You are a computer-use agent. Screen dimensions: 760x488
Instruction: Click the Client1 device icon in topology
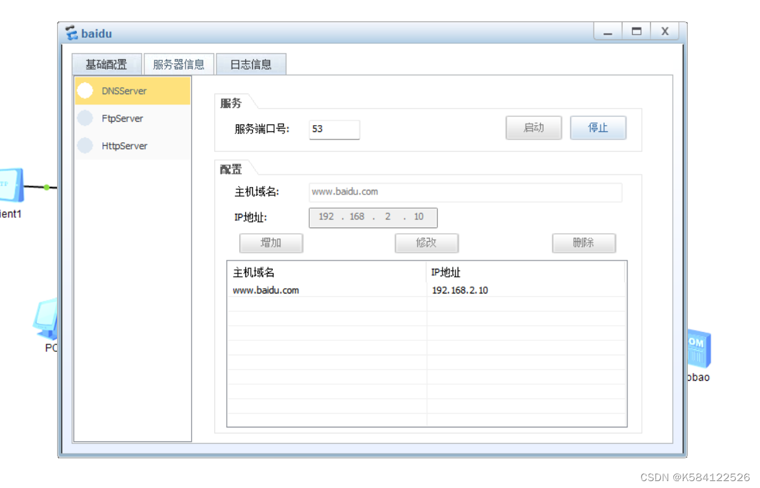(12, 185)
